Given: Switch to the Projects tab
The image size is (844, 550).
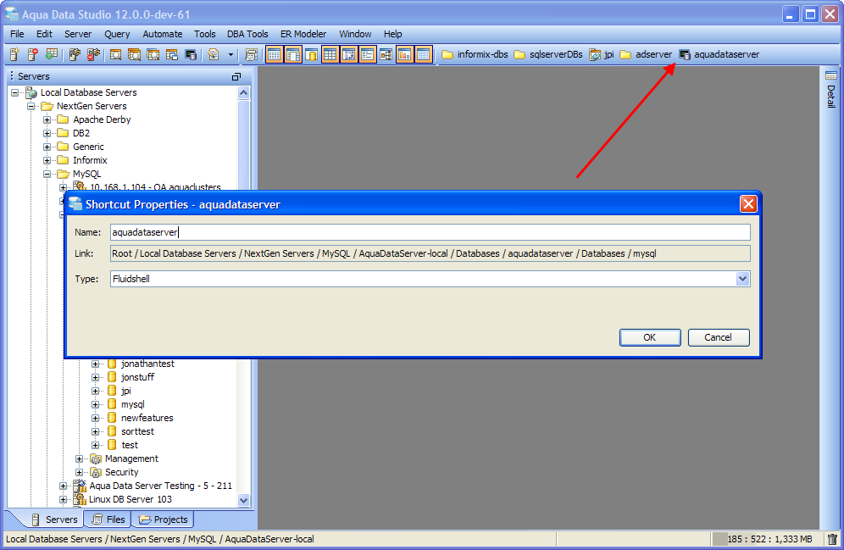Looking at the screenshot, I should click(164, 519).
